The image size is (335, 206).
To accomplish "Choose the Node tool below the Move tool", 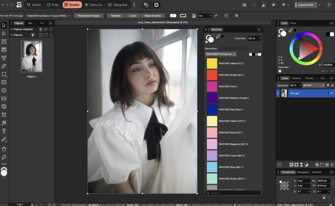I will [x=4, y=33].
